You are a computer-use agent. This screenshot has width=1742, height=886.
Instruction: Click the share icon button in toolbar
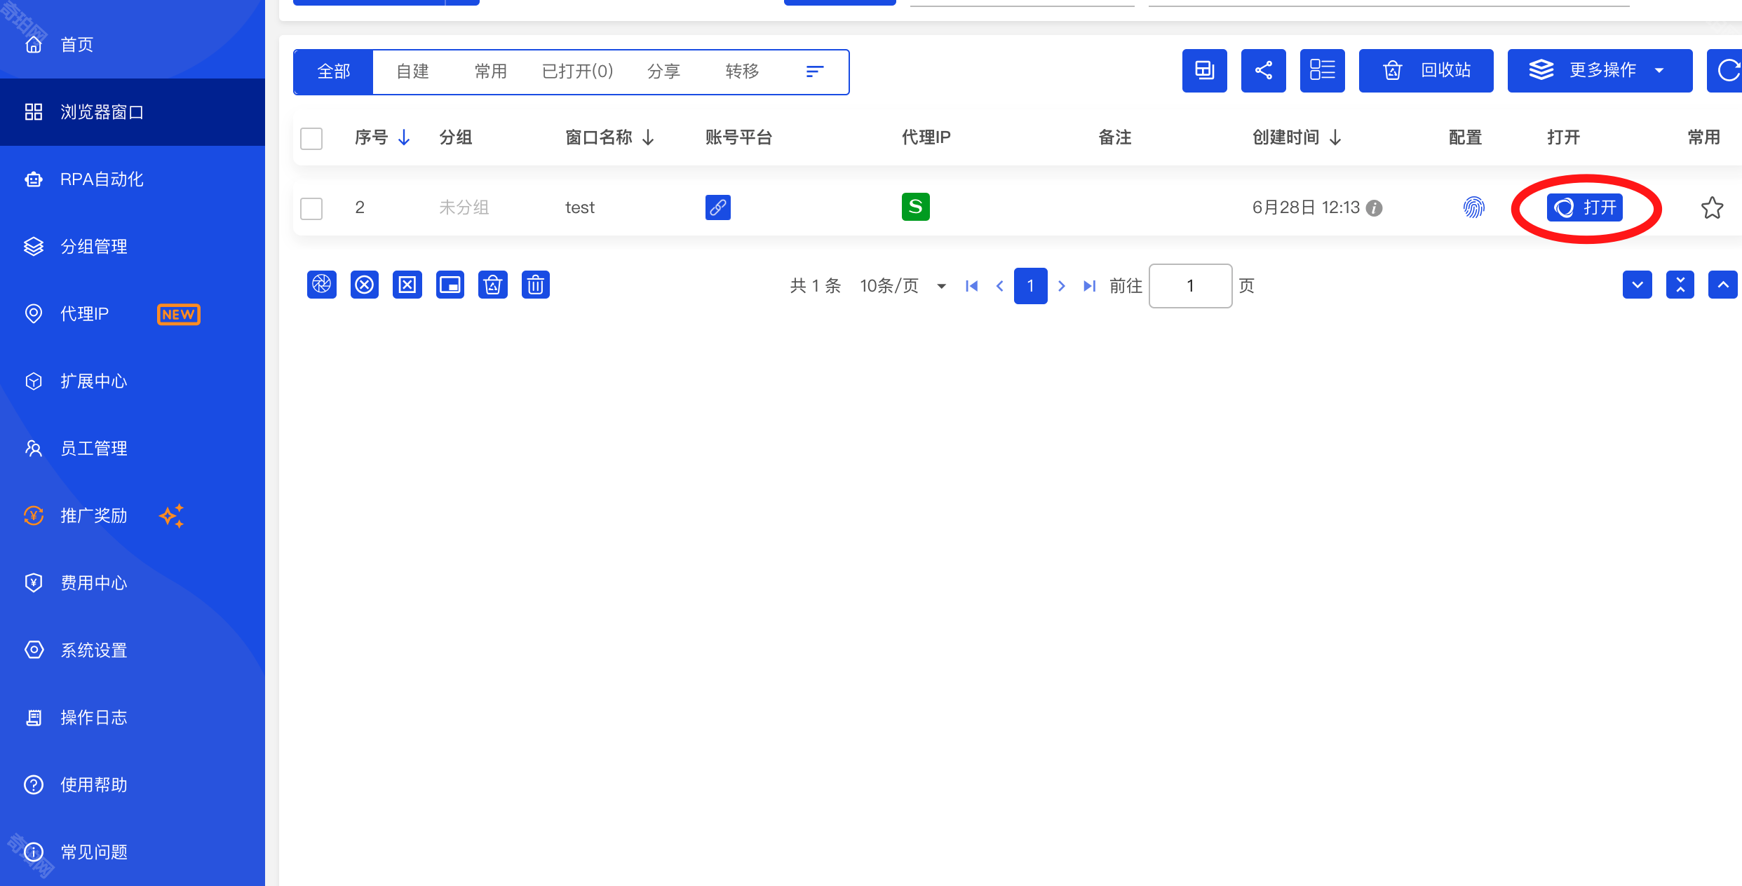pos(1264,71)
